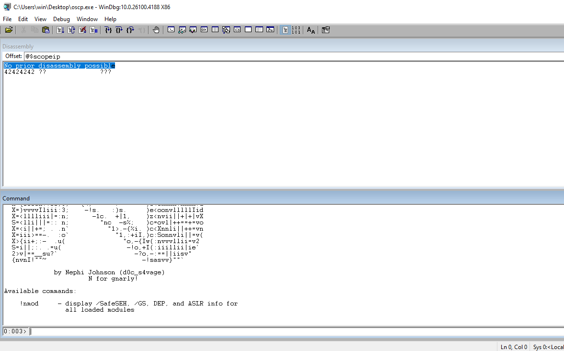Click the Options toolbar icon
The width and height of the screenshot is (564, 351).
[326, 30]
